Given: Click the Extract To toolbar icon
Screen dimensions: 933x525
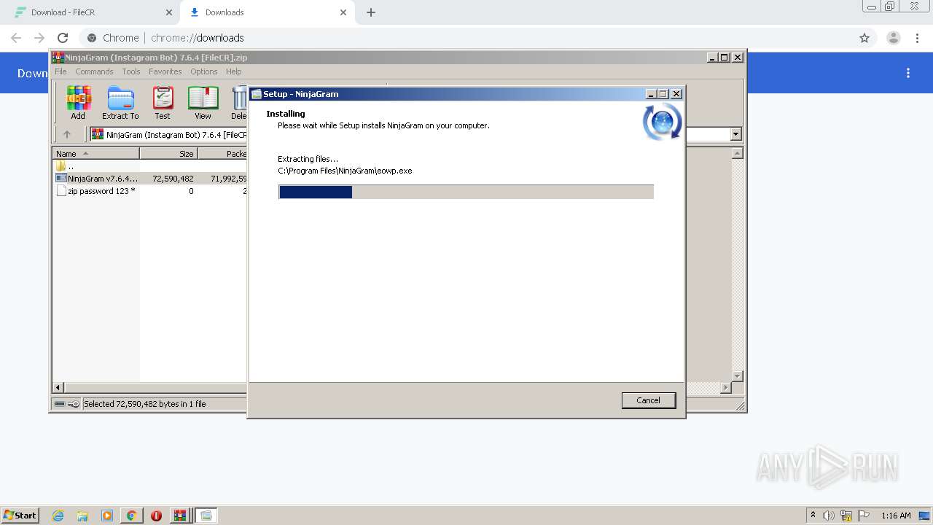Looking at the screenshot, I should tap(120, 103).
